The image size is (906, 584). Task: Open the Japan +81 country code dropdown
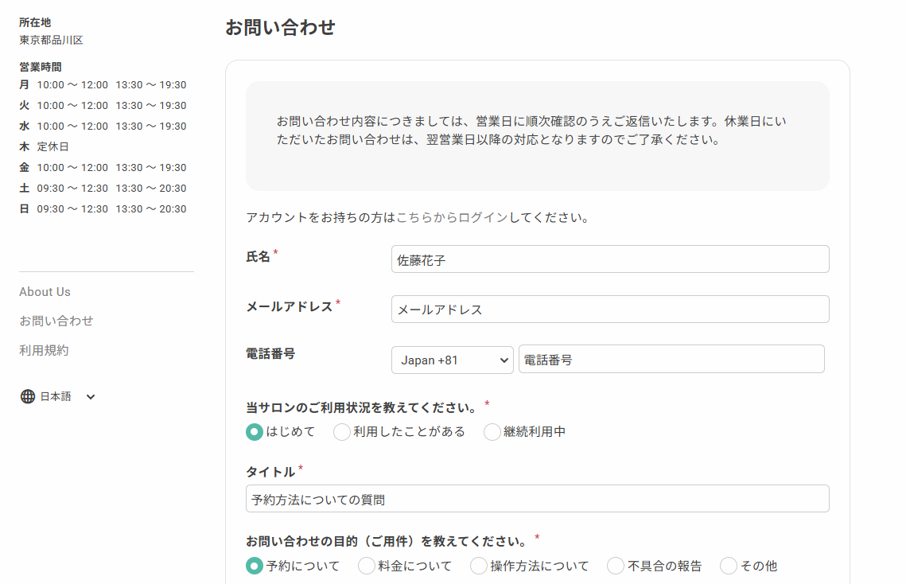pyautogui.click(x=452, y=360)
